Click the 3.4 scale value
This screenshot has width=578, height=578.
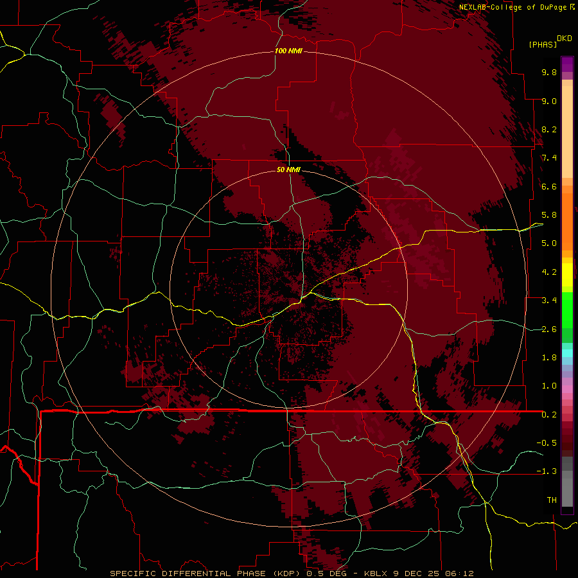pos(549,301)
